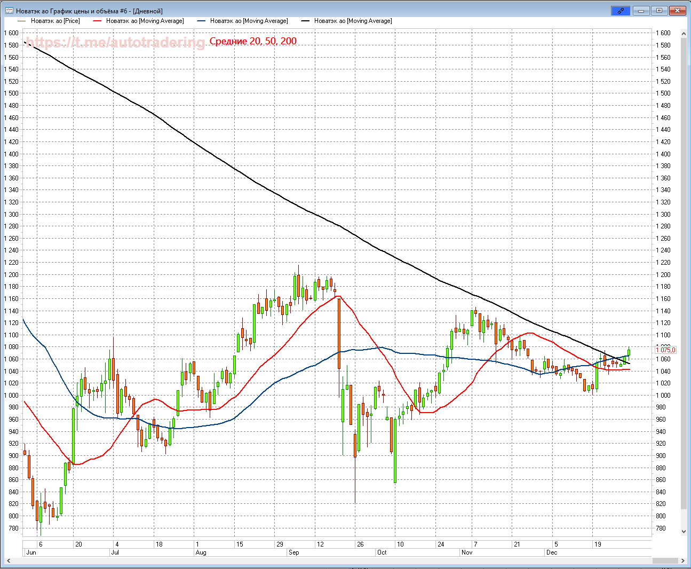The width and height of the screenshot is (691, 569).
Task: Click the blue link/anchor icon in title bar
Action: pyautogui.click(x=621, y=11)
